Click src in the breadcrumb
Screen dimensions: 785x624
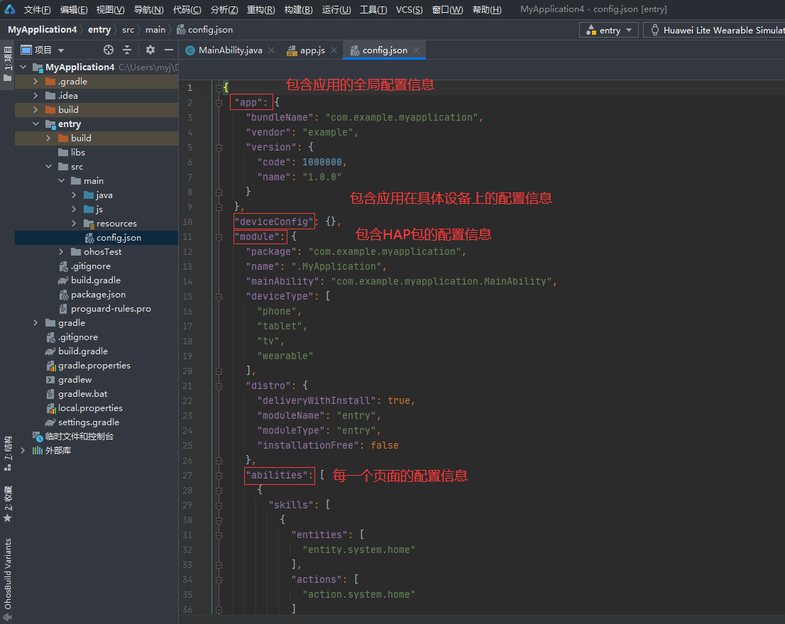click(x=128, y=30)
